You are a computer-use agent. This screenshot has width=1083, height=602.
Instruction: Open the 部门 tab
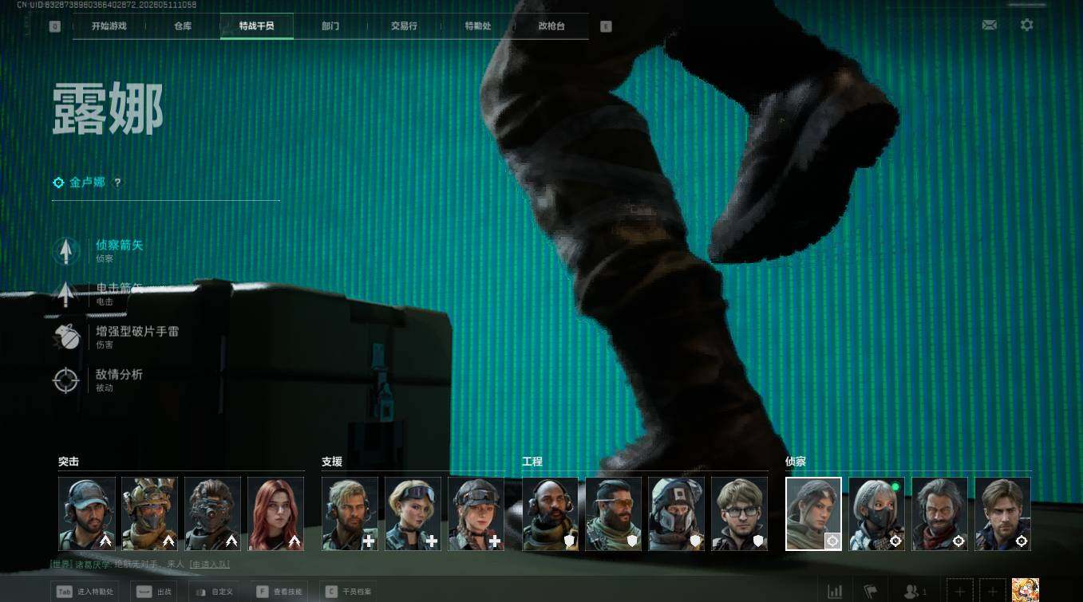tap(330, 26)
